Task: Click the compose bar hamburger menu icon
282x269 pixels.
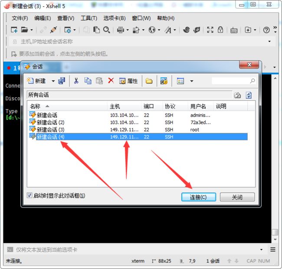Action: click(273, 249)
